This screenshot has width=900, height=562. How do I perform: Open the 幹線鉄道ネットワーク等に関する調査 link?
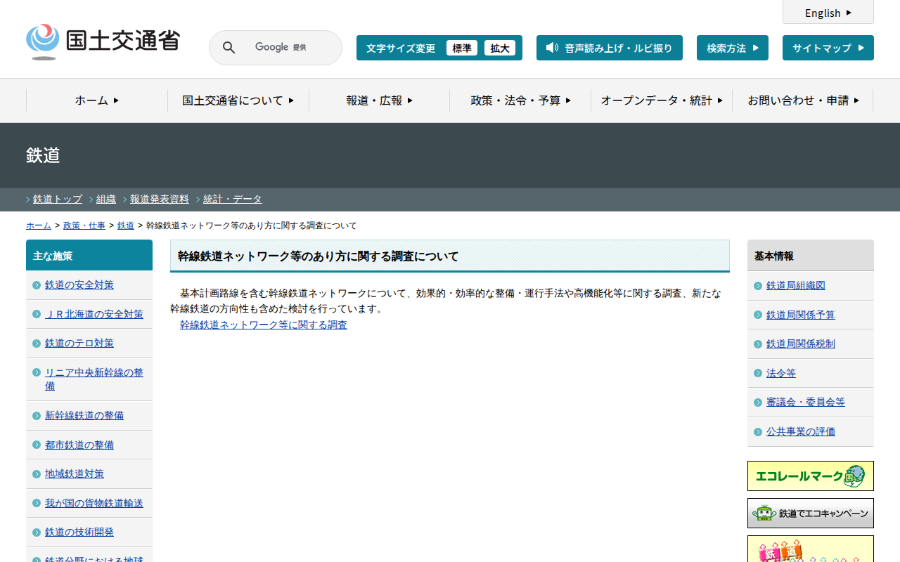tap(264, 325)
